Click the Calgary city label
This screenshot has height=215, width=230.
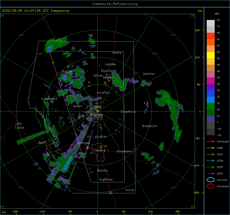(100, 150)
